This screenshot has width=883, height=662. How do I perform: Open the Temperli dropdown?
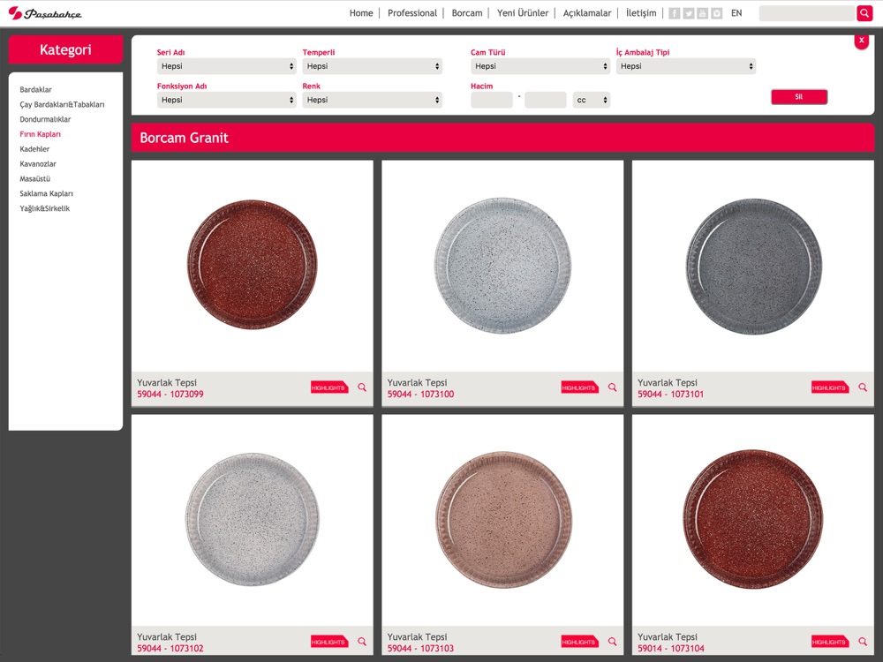(x=373, y=66)
